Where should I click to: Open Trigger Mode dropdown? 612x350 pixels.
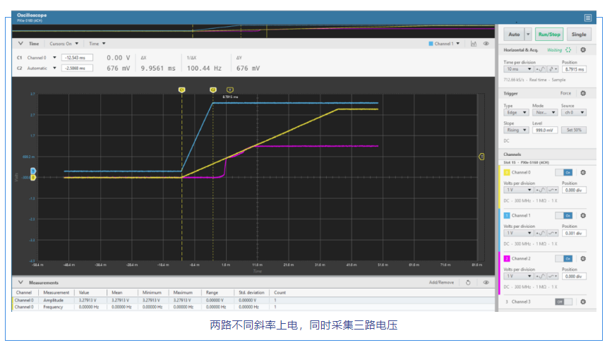(x=545, y=112)
